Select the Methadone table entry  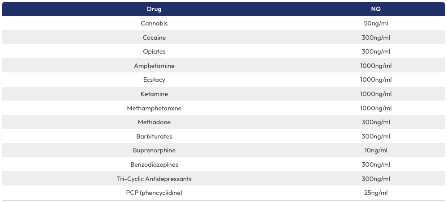pyautogui.click(x=154, y=122)
